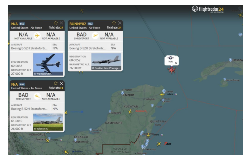Viewport: 243px width, 155px height.
Task: Star the BUNNY02 flight card
Action: (114, 23)
